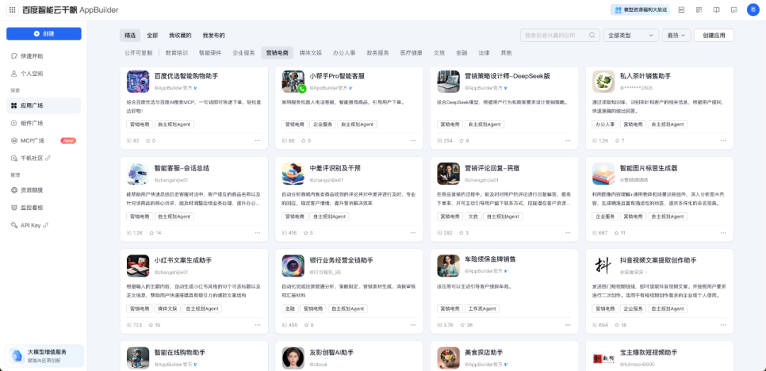Open the 模型资源福利大放送 banner

(640, 10)
